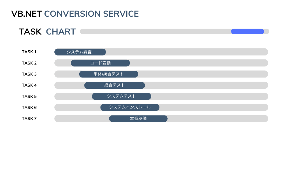Click the システムテスト task bar

121,96
